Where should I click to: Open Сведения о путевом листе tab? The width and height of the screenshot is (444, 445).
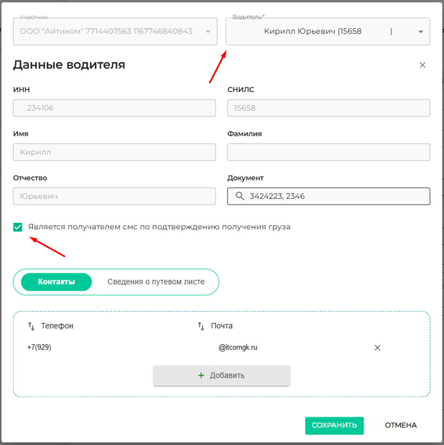[x=156, y=282]
